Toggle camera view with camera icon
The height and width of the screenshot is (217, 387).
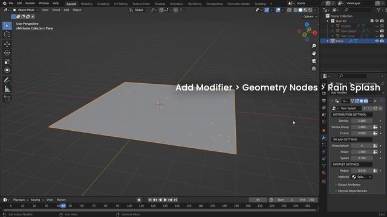314,61
